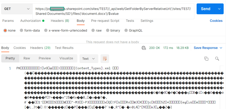Switch to the Authorization tab
The width and height of the screenshot is (226, 109).
pyautogui.click(x=30, y=21)
